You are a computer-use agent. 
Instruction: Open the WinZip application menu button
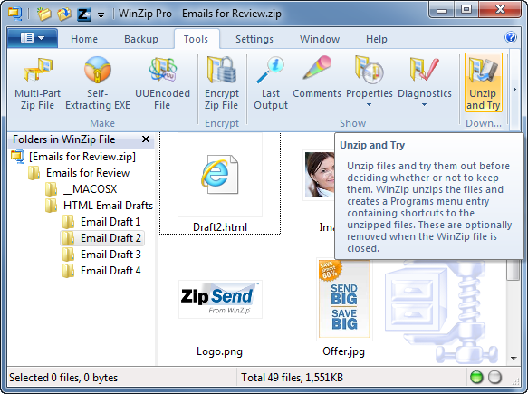pyautogui.click(x=33, y=38)
